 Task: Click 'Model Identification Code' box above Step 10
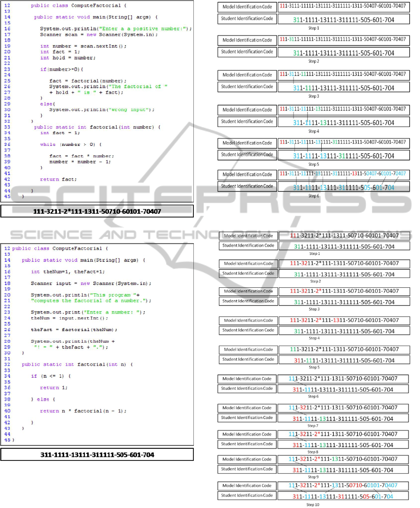248,485
